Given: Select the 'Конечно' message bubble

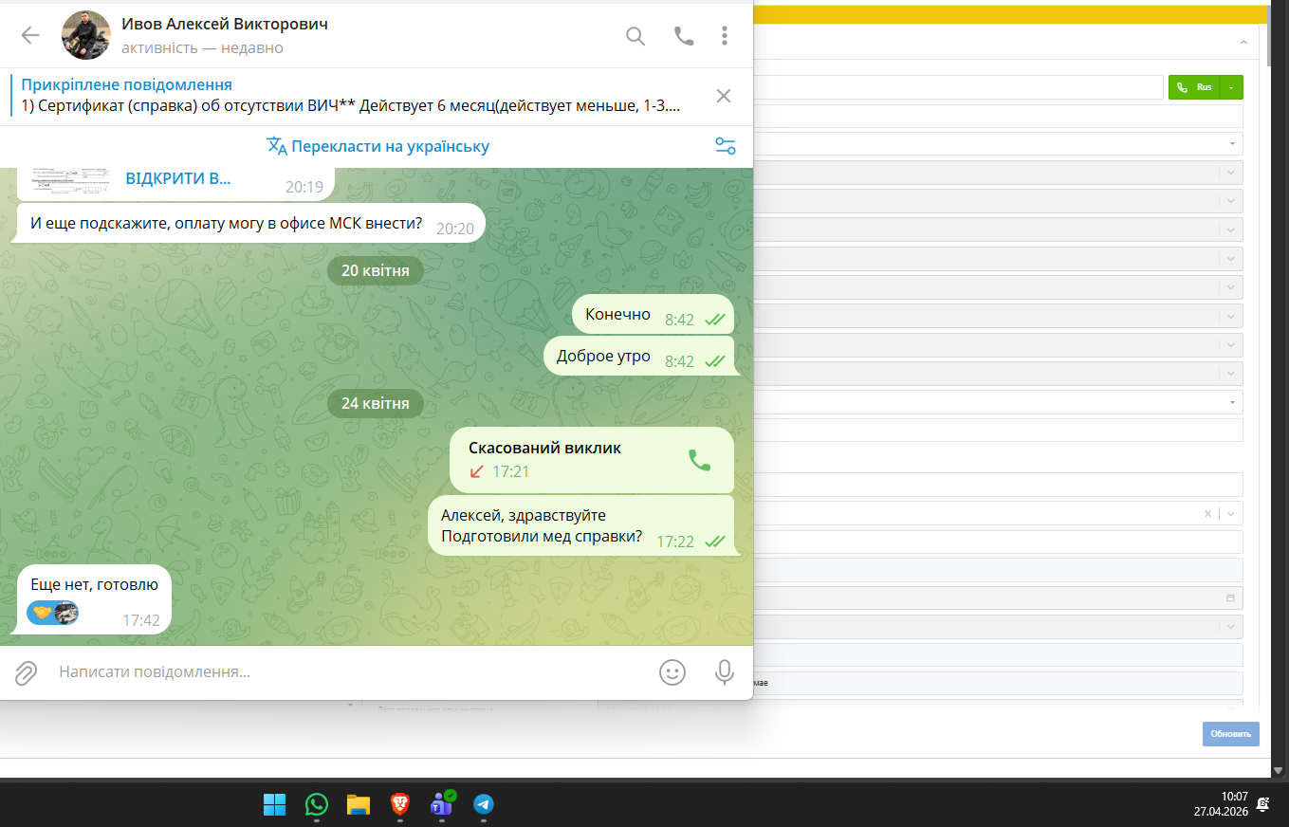Looking at the screenshot, I should coord(653,315).
